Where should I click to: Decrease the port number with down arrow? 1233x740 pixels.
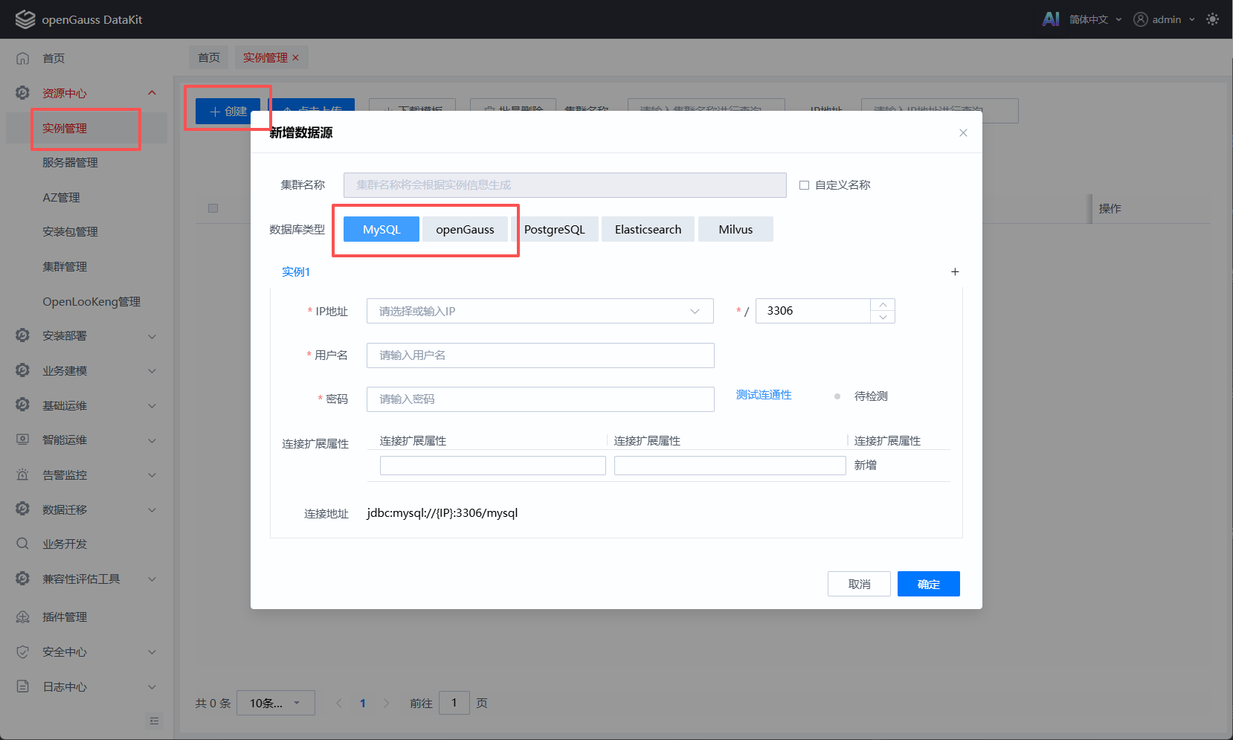click(x=883, y=318)
